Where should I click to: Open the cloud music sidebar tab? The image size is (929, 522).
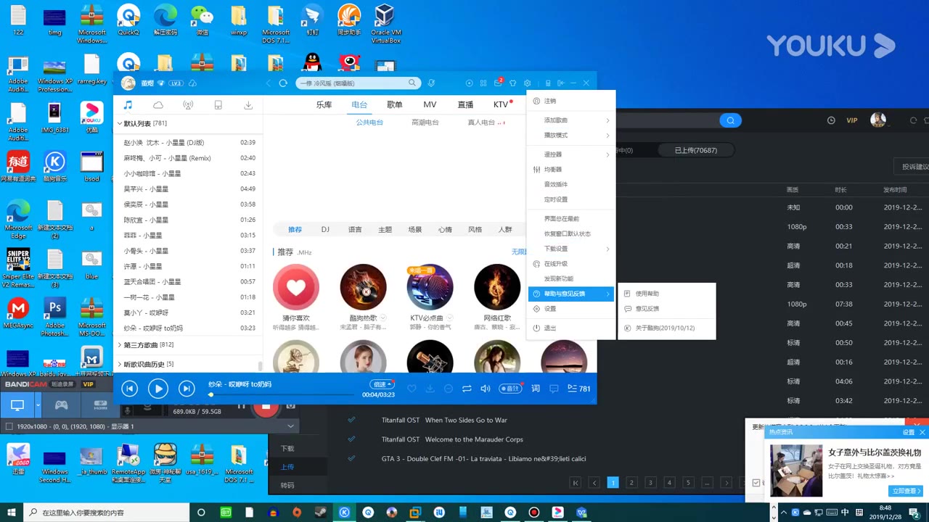[x=158, y=105]
